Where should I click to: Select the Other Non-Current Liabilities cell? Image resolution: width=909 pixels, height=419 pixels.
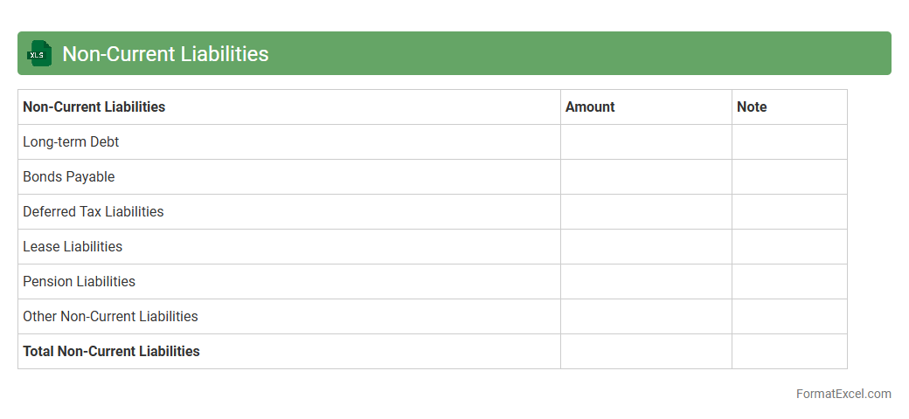tap(110, 317)
